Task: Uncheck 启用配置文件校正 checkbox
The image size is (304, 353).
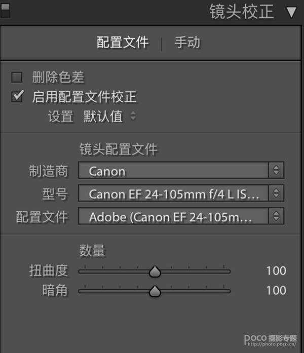Action: 17,96
